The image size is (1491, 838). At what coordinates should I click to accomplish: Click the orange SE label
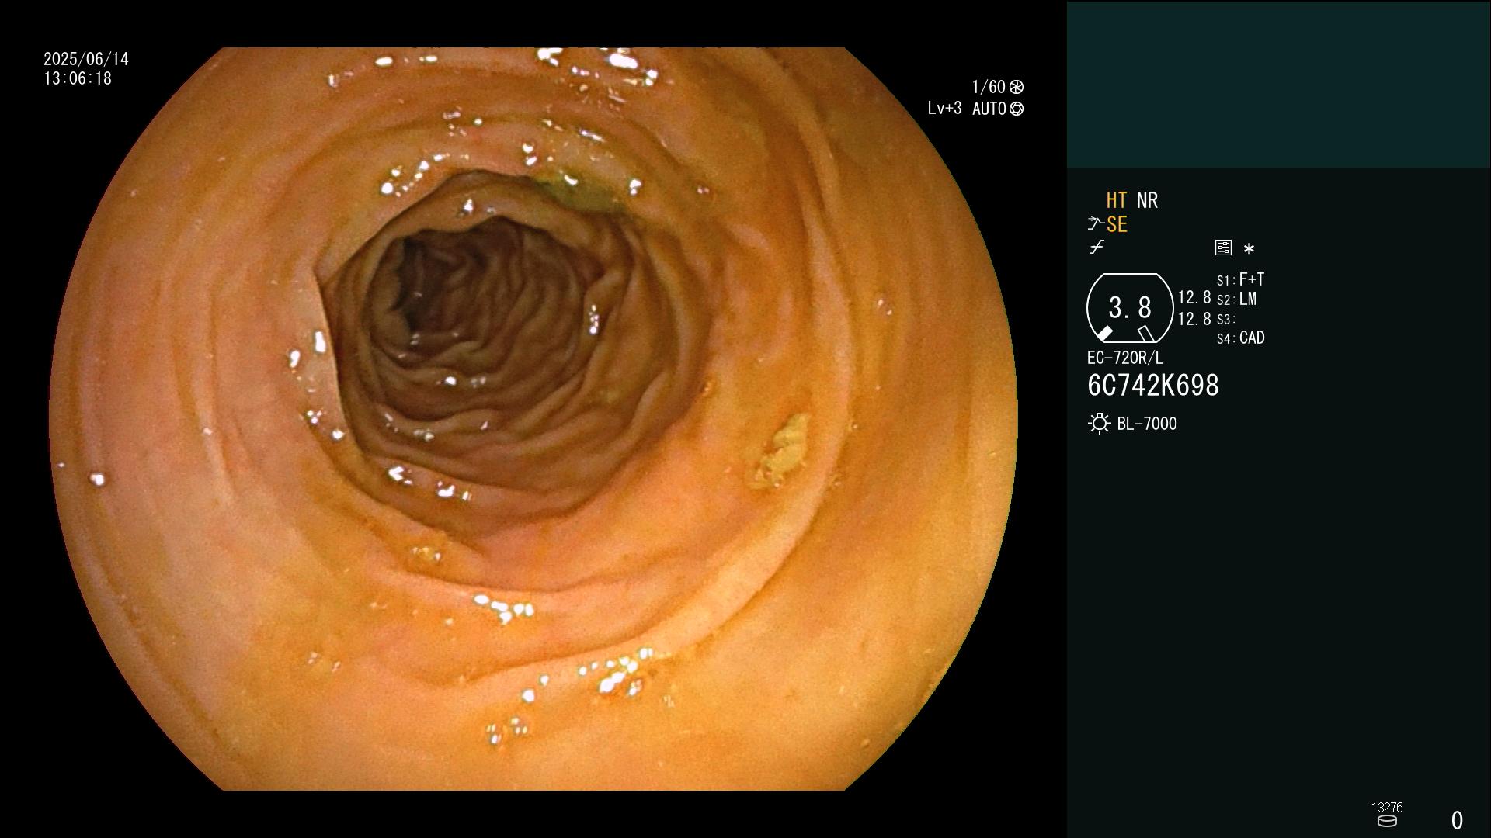click(1117, 224)
